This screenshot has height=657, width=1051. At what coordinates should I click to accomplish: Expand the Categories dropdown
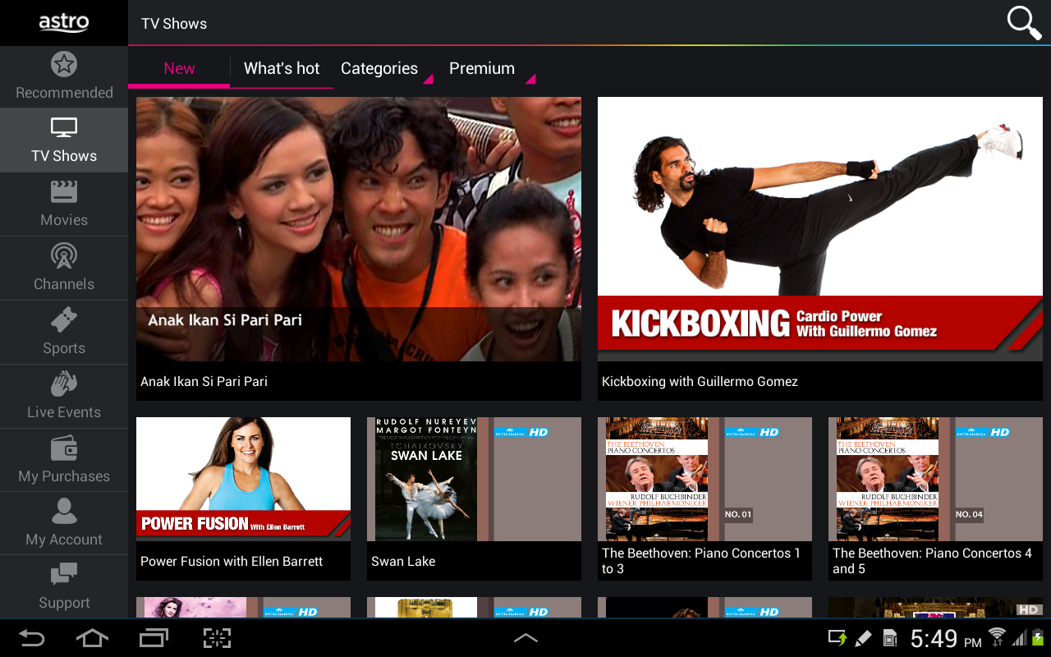[387, 69]
